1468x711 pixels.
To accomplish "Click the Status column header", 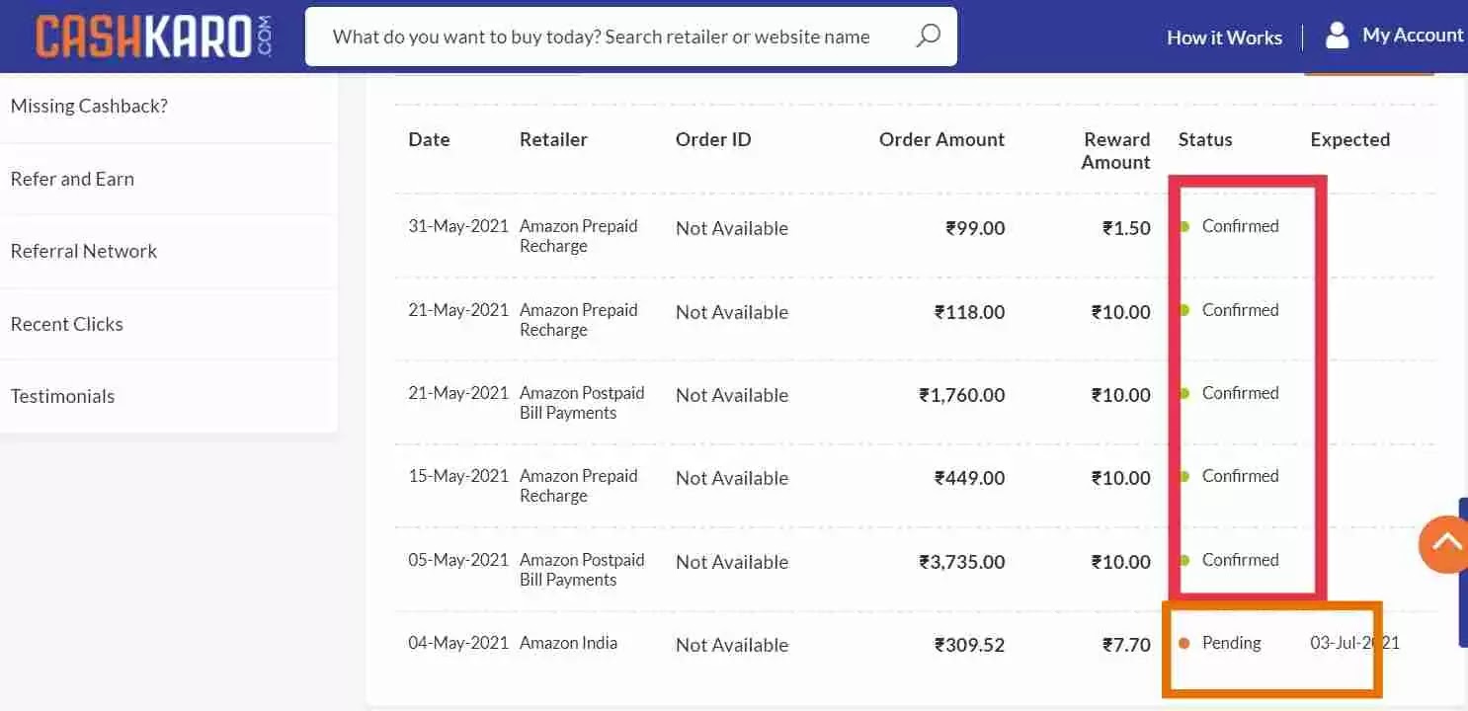I will (1205, 139).
